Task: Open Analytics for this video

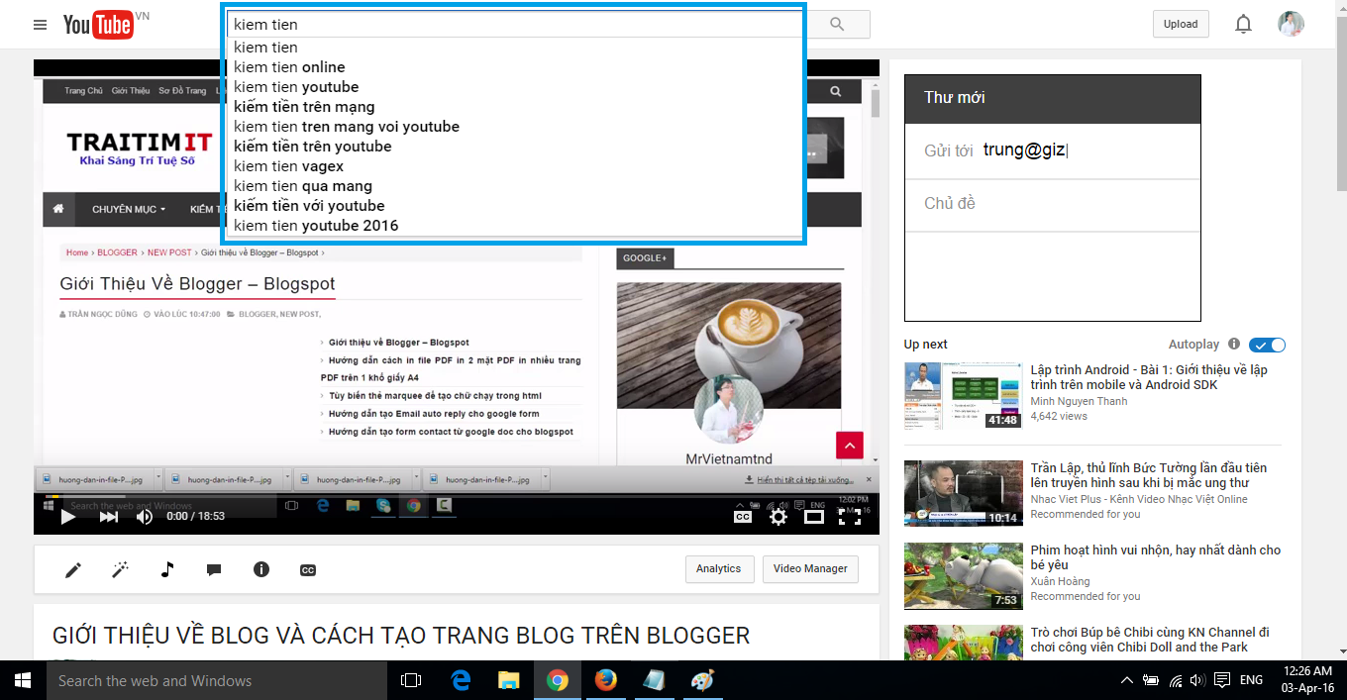Action: pos(719,569)
